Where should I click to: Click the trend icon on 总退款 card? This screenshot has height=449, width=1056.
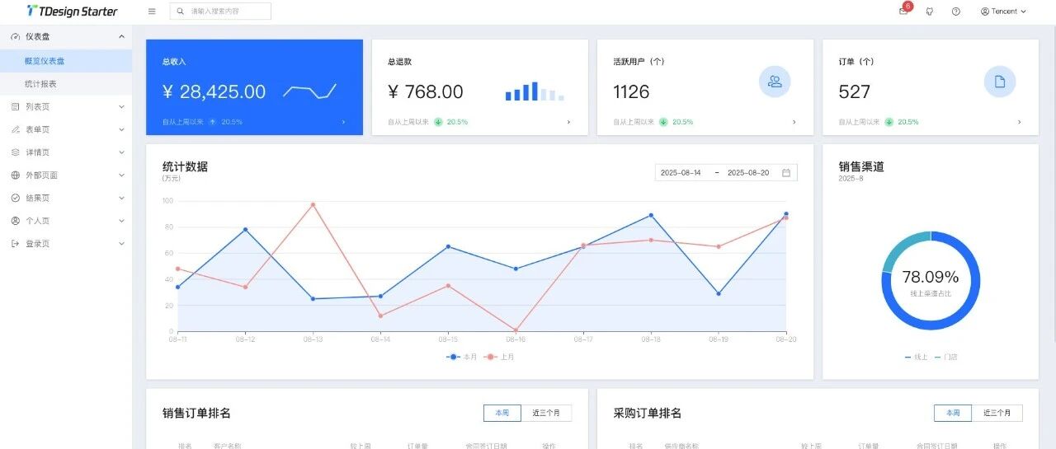tap(438, 122)
